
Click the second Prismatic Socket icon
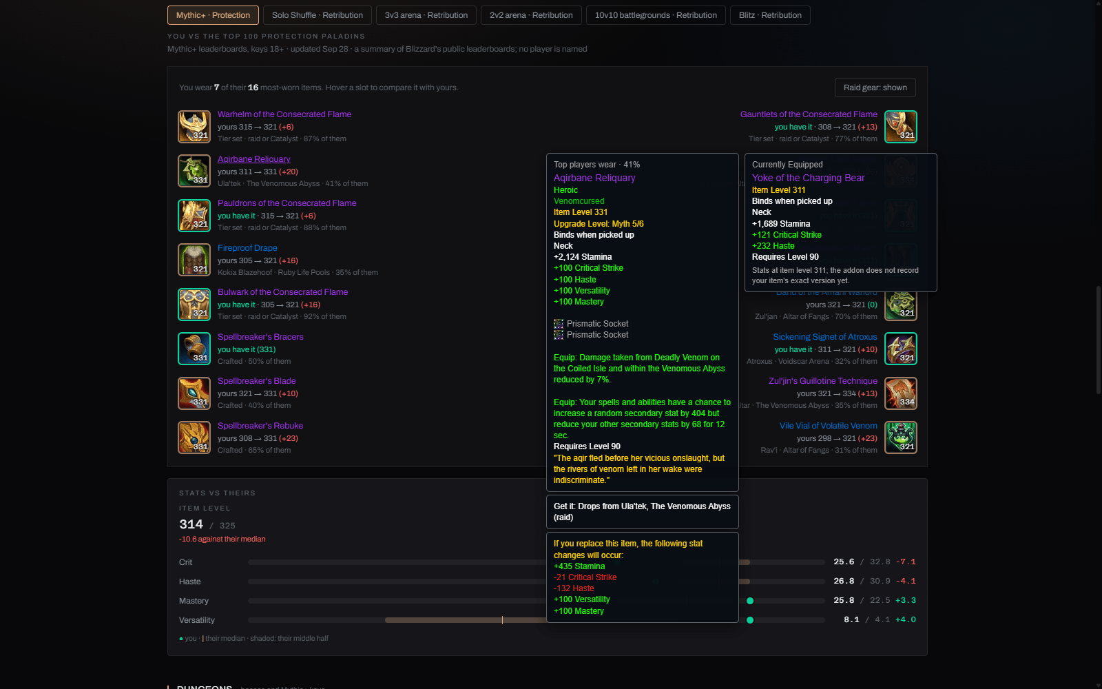(559, 335)
